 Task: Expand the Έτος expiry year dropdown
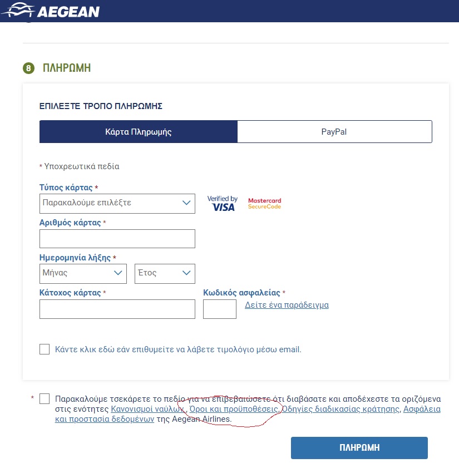tap(165, 273)
